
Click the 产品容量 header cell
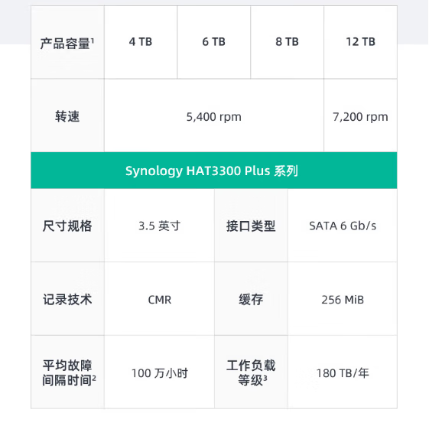(67, 42)
